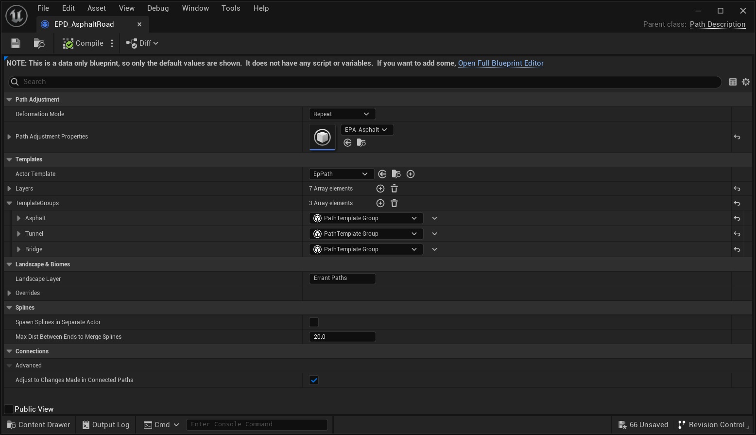Click the Save asset icon in toolbar
This screenshot has width=756, height=435.
pos(16,43)
